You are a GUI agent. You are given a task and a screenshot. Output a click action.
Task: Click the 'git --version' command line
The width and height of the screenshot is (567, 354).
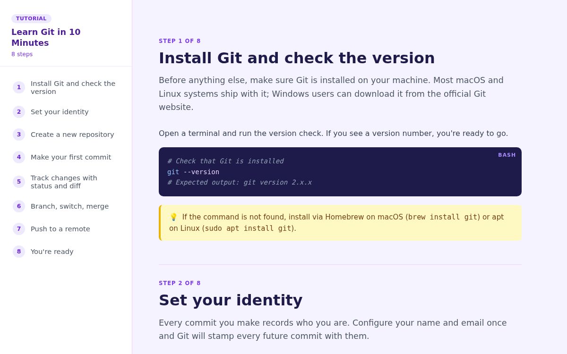tap(193, 172)
